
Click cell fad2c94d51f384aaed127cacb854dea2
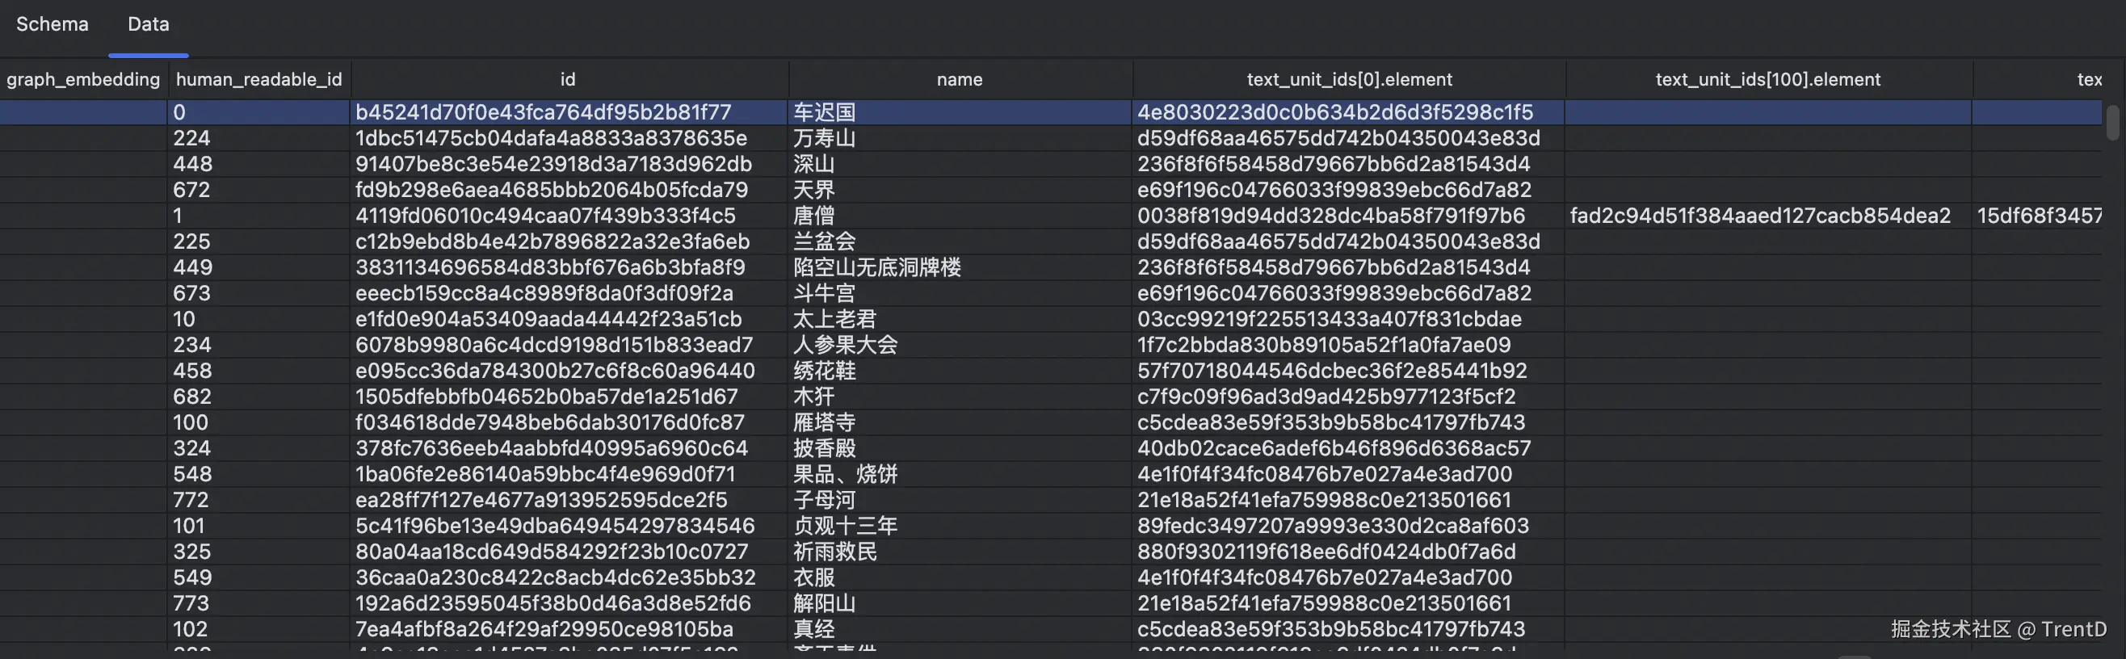pos(1768,216)
